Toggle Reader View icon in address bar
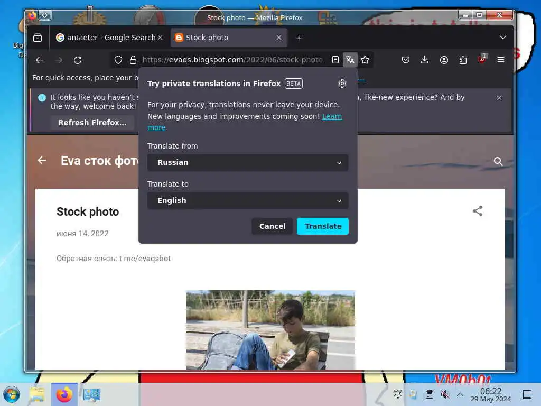 (x=335, y=60)
